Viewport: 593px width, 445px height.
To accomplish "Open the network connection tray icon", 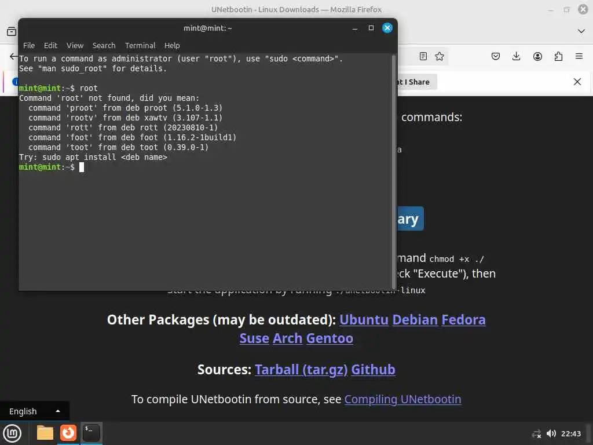I will [536, 434].
